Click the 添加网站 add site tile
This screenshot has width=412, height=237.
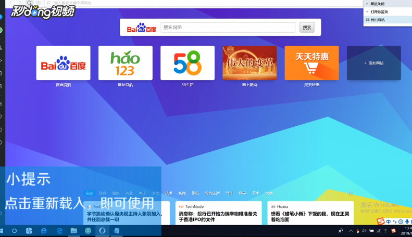coord(374,63)
